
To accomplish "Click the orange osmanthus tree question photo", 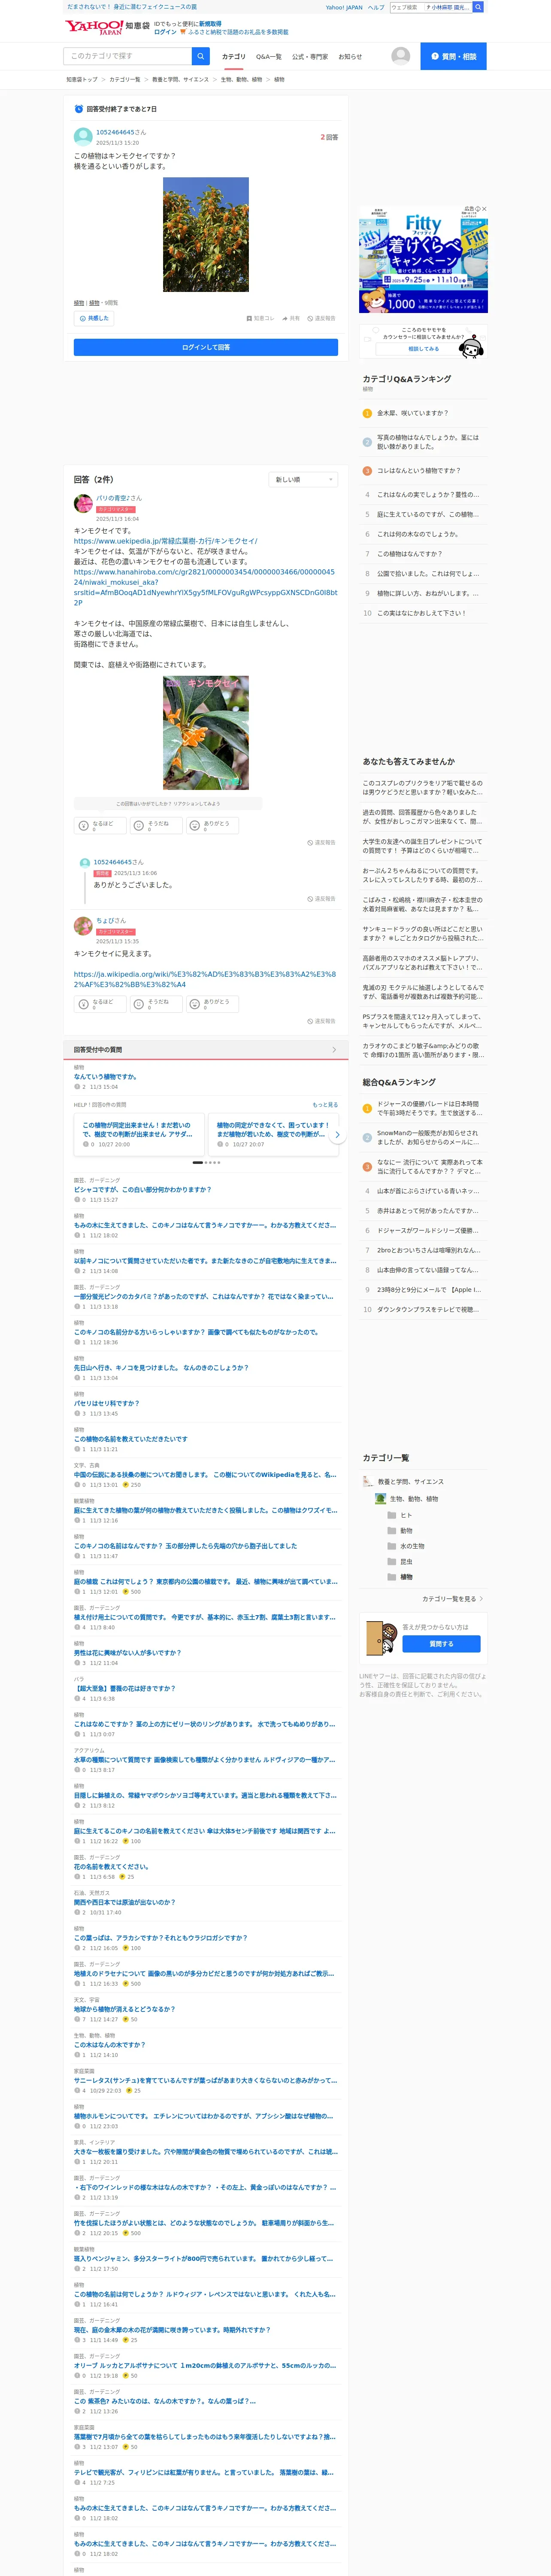I will [206, 235].
